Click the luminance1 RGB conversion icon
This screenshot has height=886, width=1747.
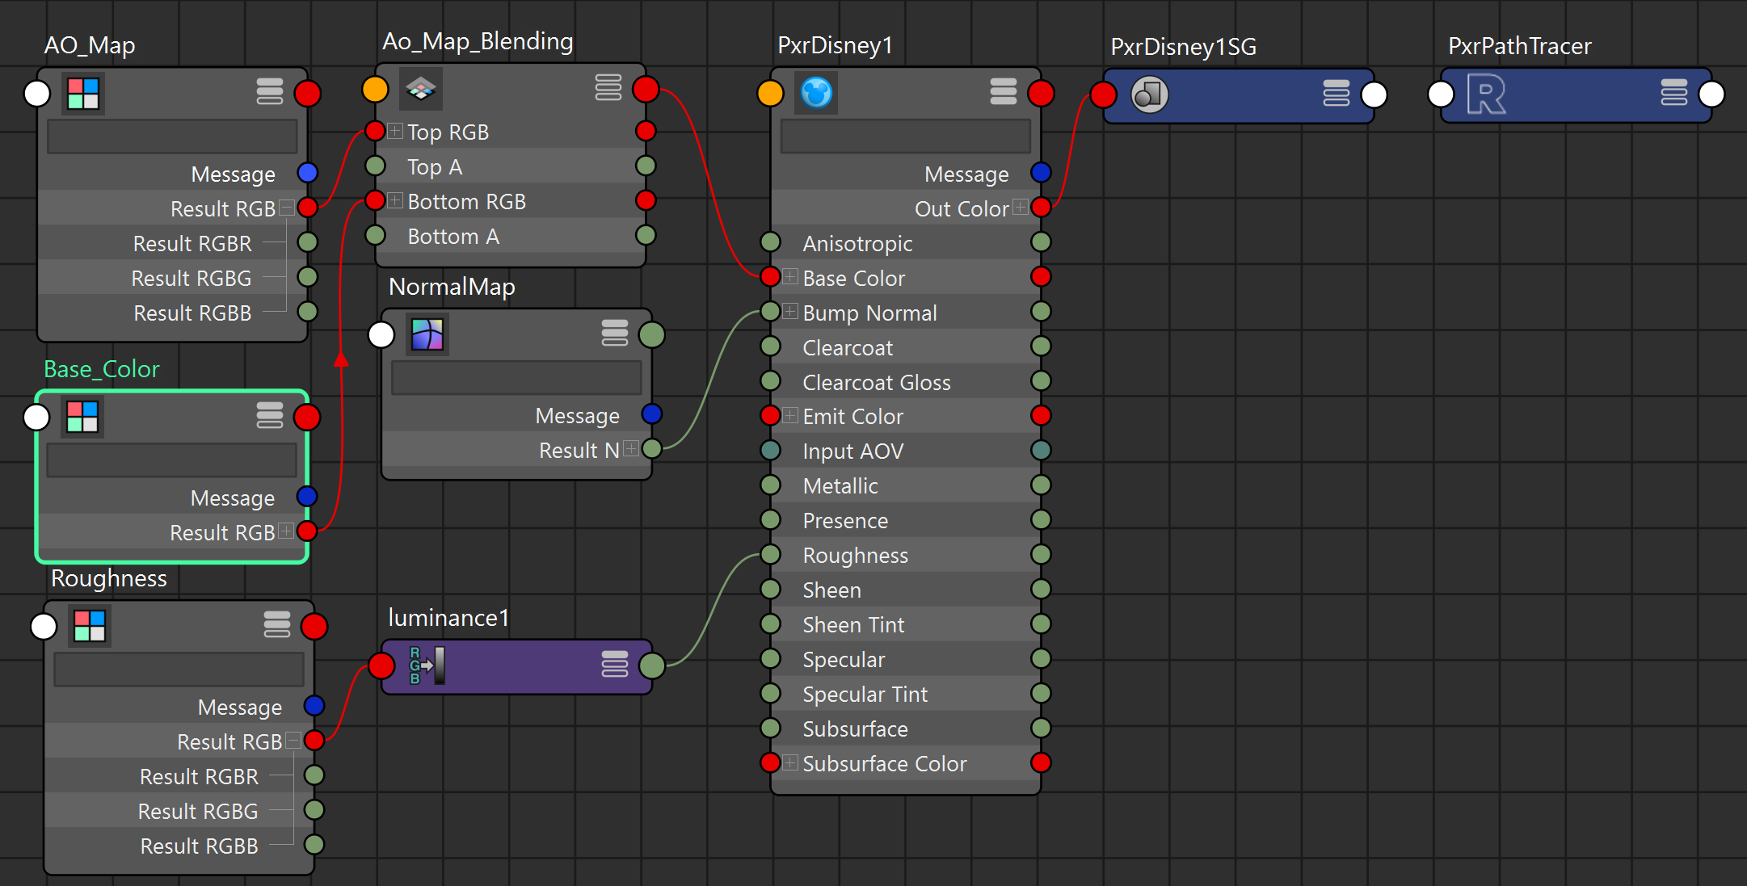(x=427, y=666)
